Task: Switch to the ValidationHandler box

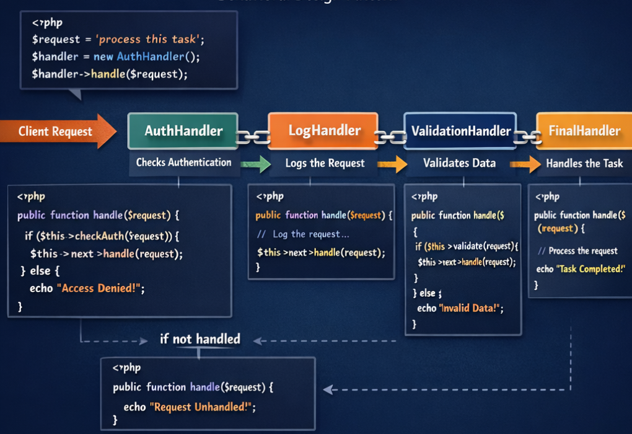Action: click(460, 131)
